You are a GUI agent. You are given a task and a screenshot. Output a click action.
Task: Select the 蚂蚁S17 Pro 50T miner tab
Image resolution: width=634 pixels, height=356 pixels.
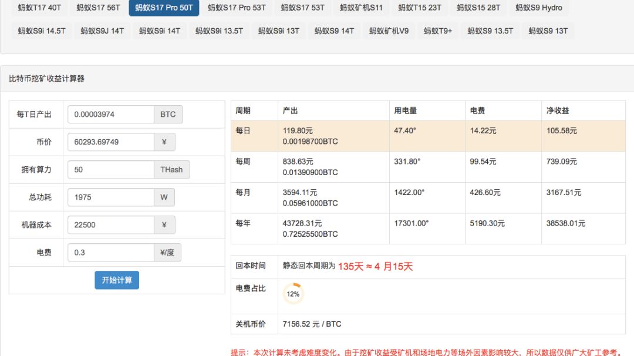tap(164, 8)
